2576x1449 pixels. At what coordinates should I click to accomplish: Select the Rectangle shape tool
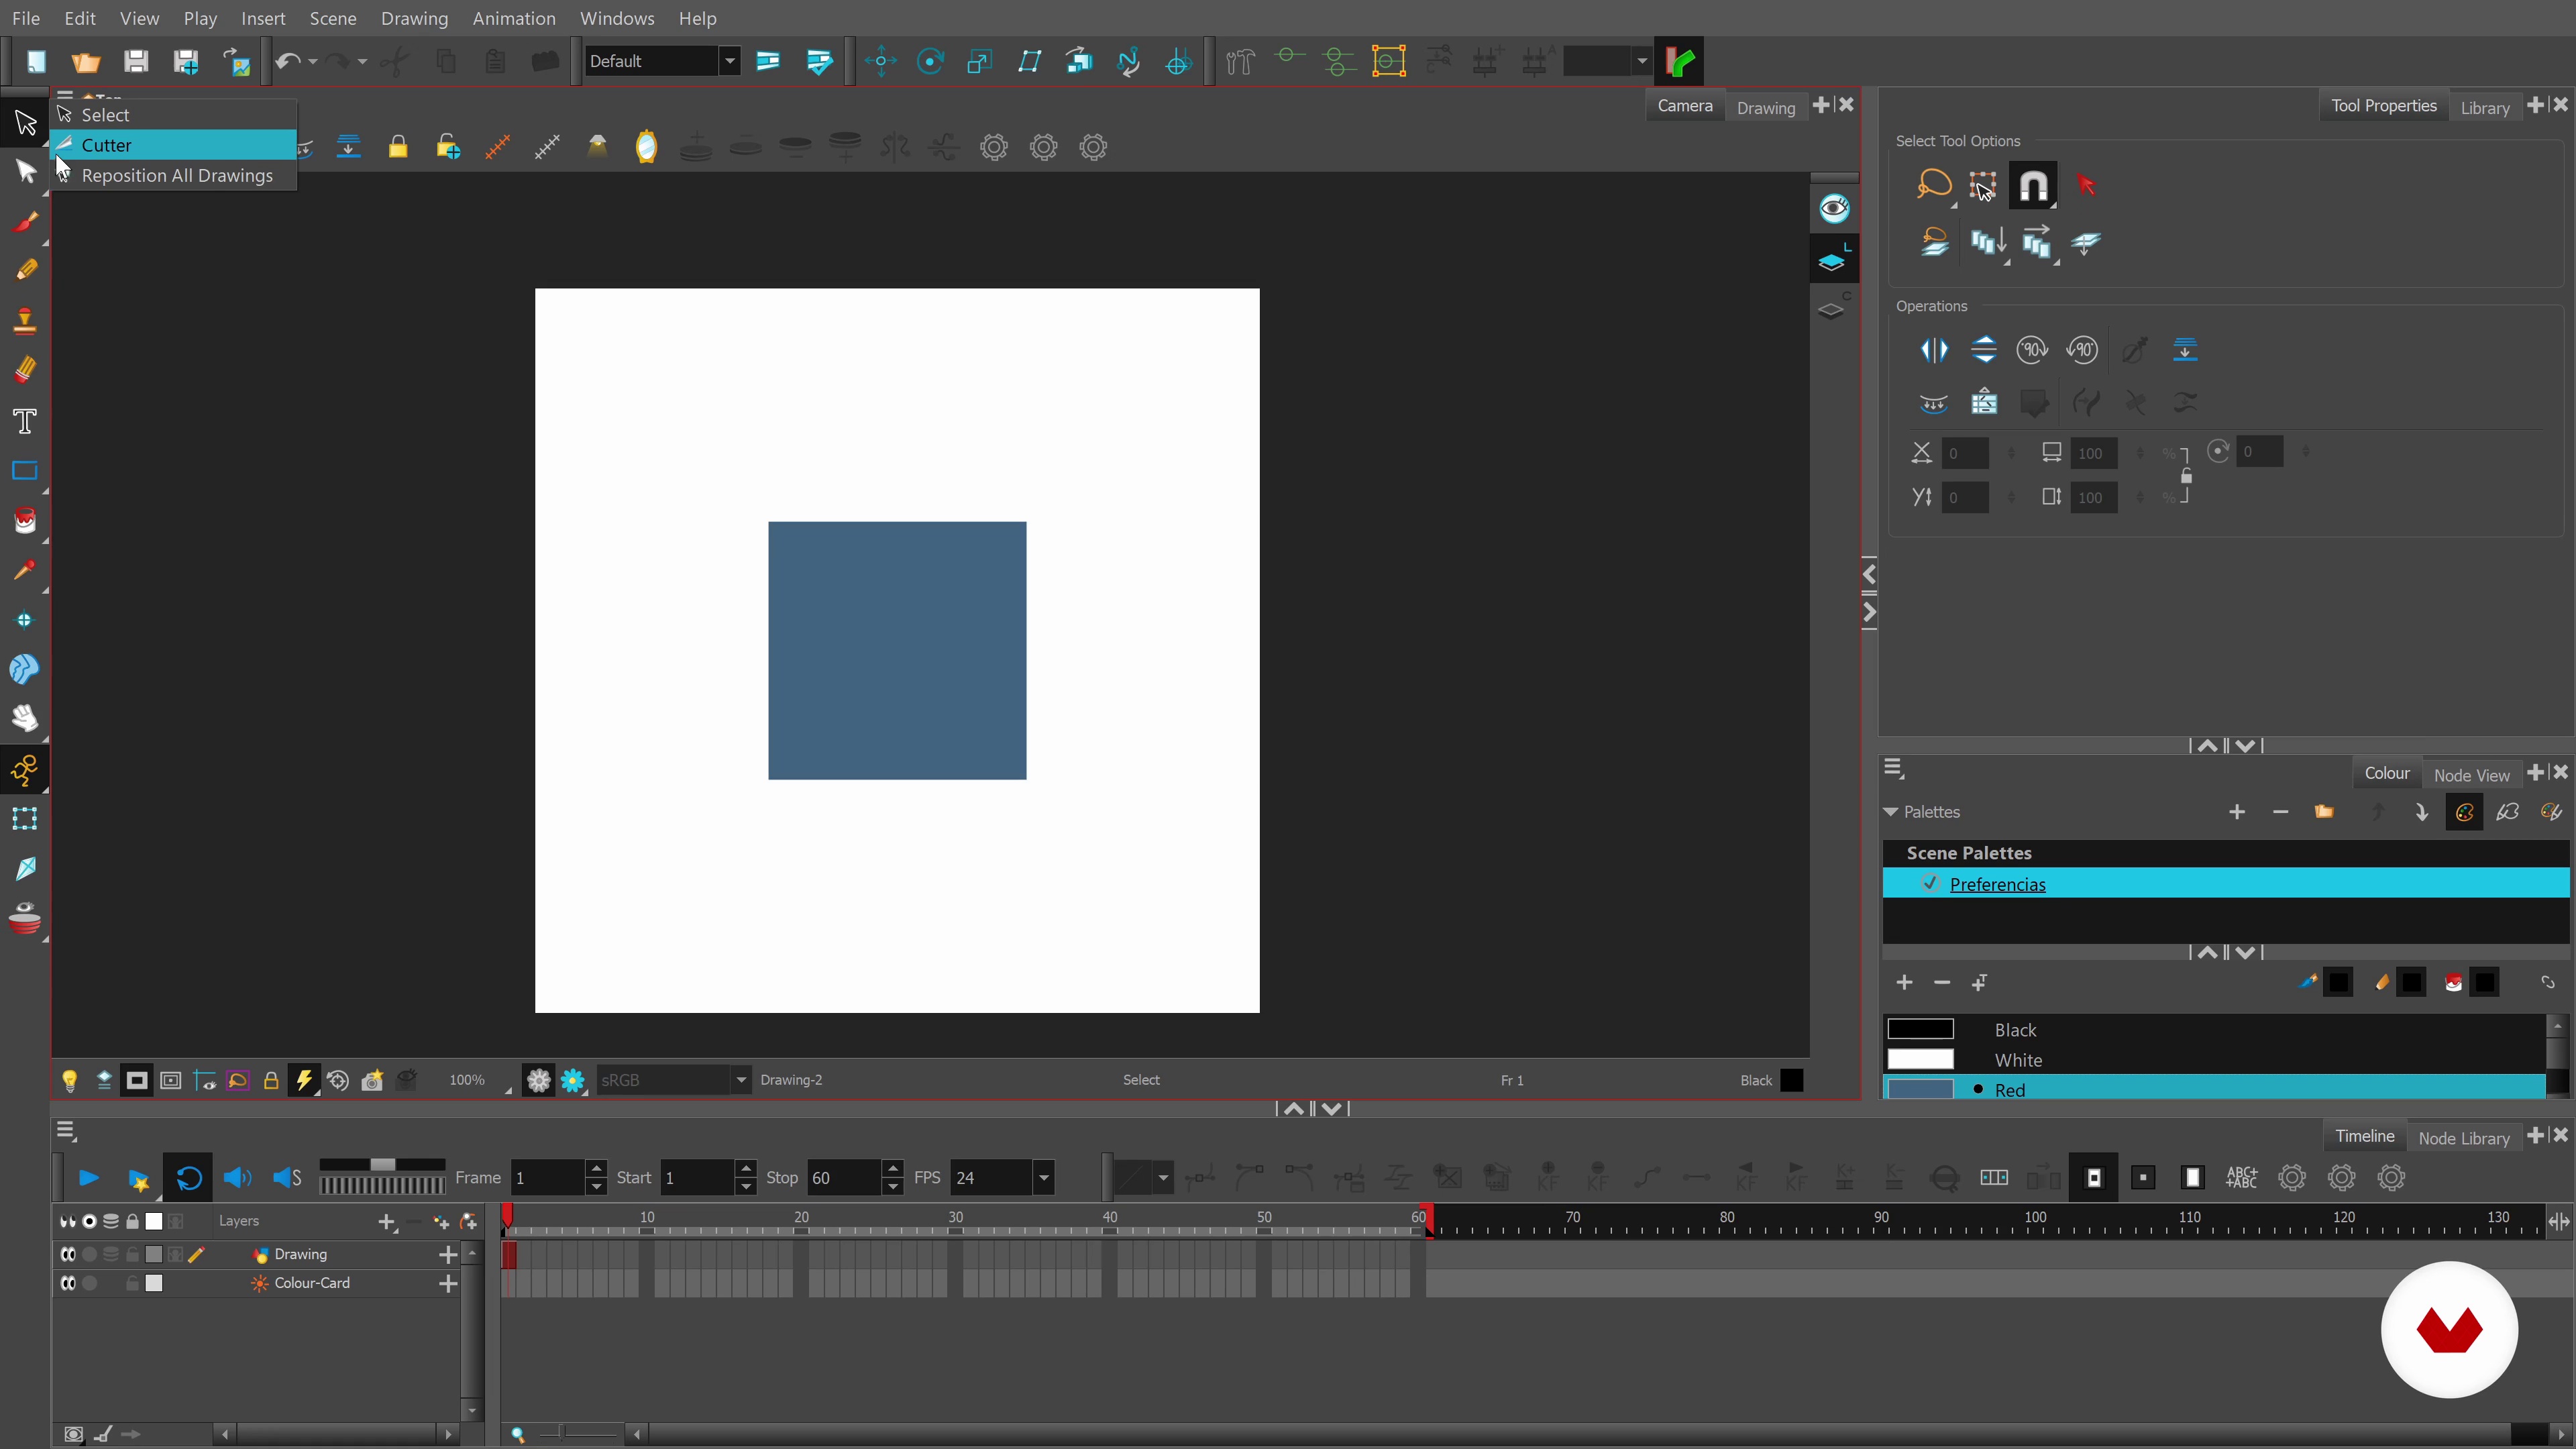pos(25,471)
